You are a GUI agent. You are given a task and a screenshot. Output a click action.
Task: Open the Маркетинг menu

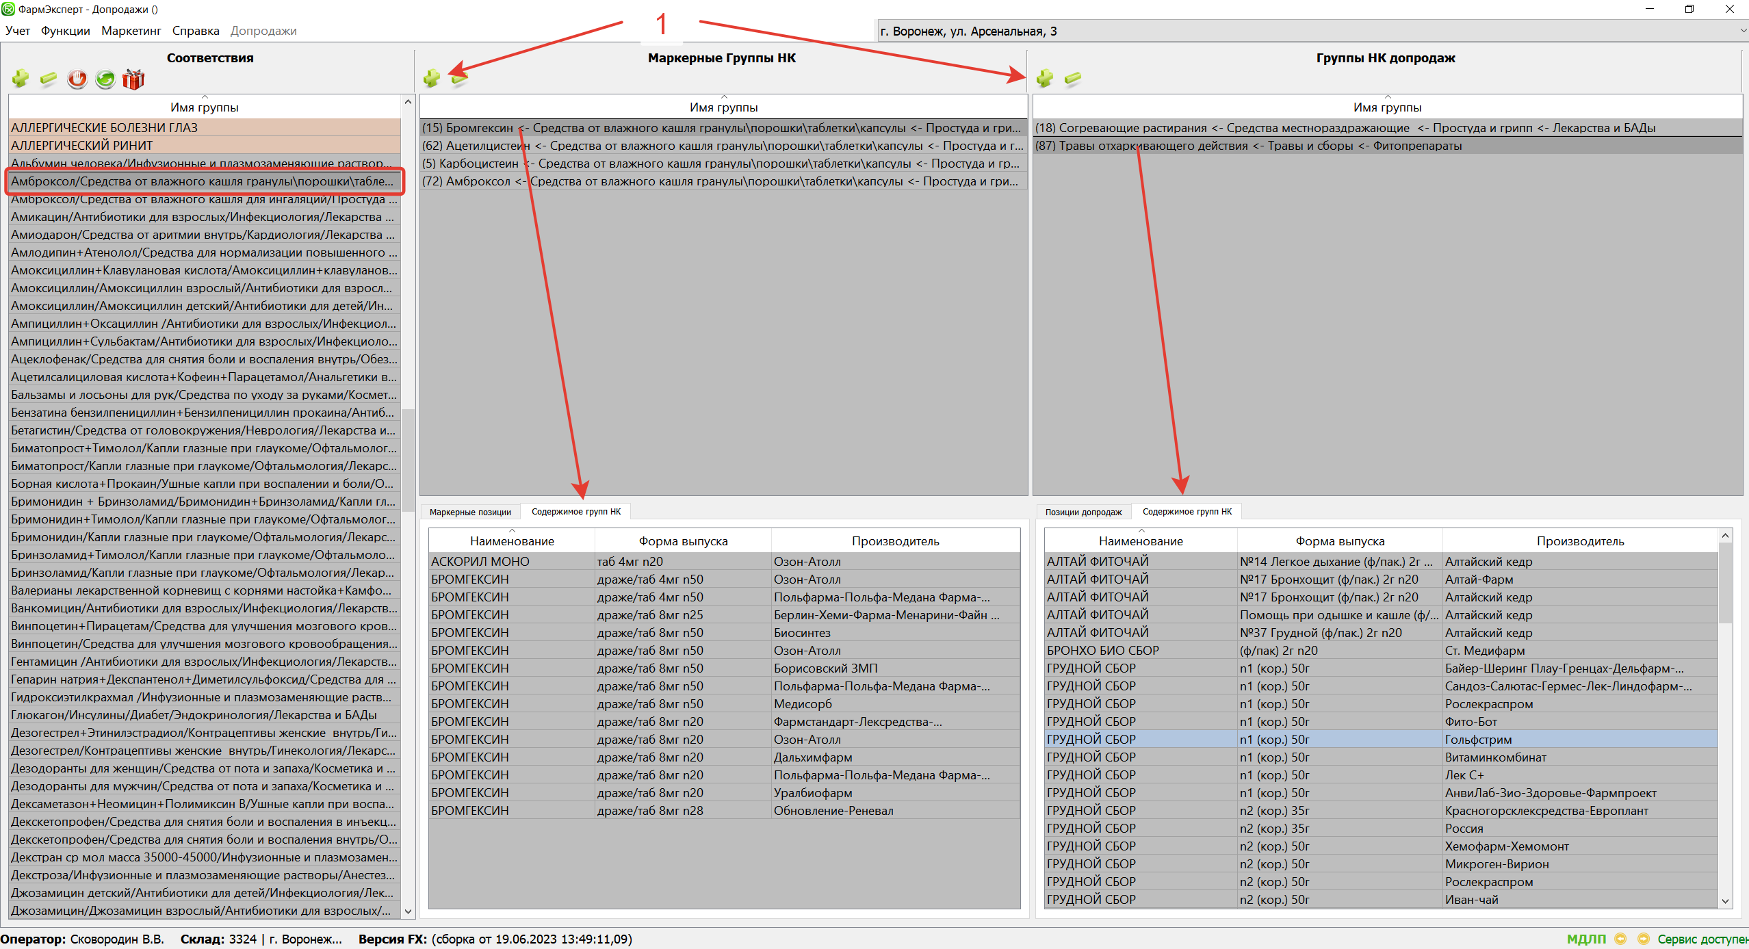(x=131, y=31)
